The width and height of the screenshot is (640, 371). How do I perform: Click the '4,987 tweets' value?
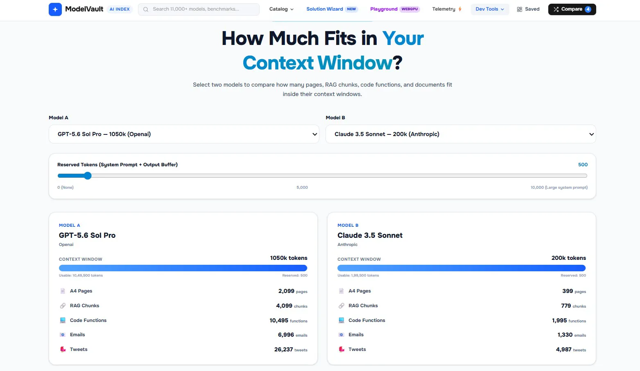(571, 350)
